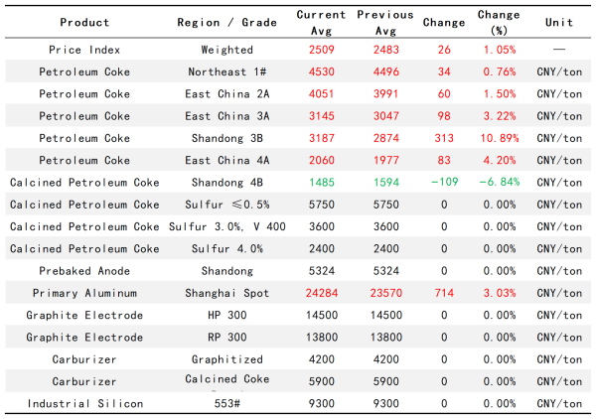The height and width of the screenshot is (419, 596).
Task: Select the Price Index row label
Action: (84, 50)
